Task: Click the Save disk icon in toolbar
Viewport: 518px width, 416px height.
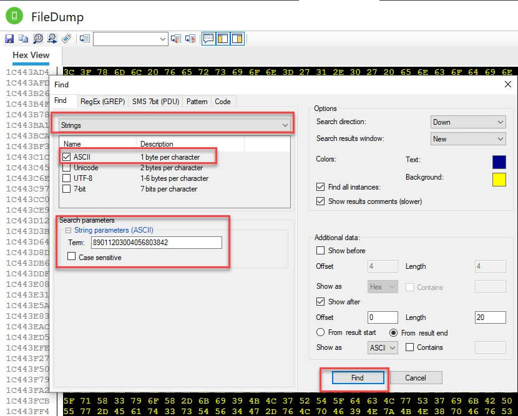Action: (9, 39)
